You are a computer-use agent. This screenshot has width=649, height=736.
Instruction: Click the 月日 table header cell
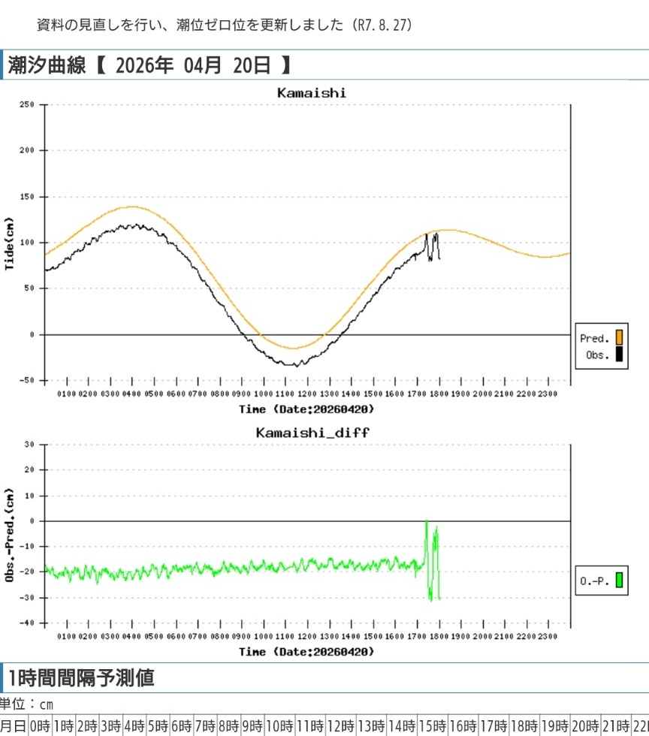pos(13,726)
